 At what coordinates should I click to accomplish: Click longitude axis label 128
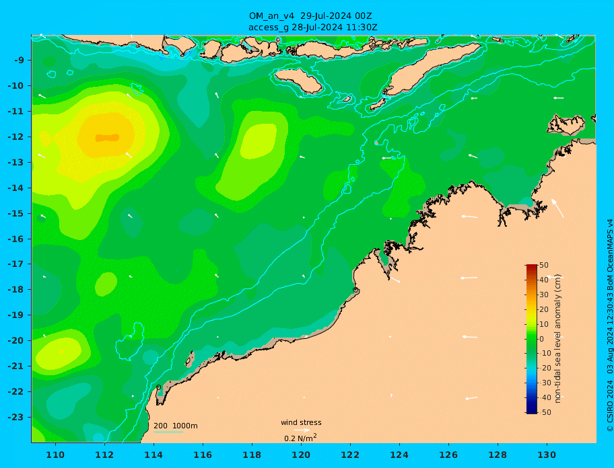[x=498, y=455]
